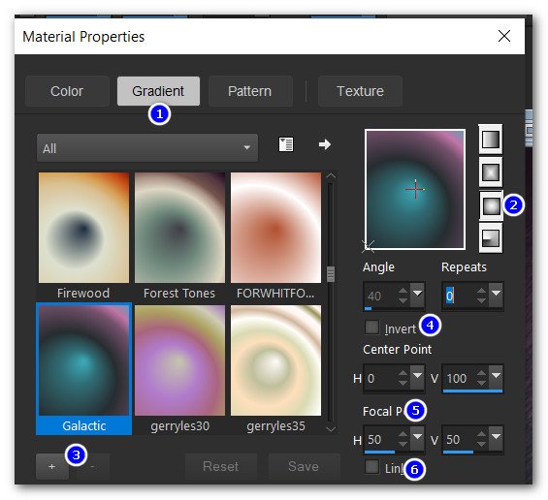Decrease the Repeats value with down arrow

tap(481, 300)
